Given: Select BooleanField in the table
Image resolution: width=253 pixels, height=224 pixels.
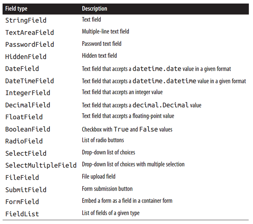Looking at the screenshot, I should (x=28, y=129).
